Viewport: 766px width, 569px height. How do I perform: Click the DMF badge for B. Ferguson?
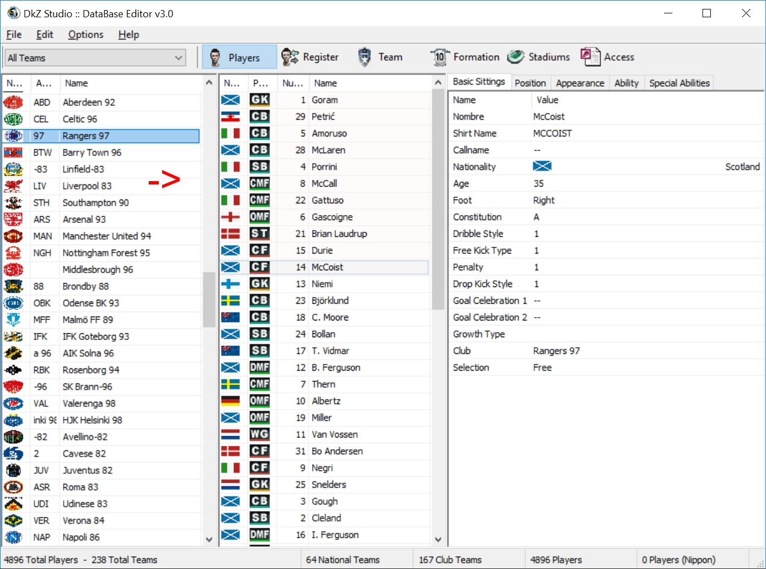point(260,367)
